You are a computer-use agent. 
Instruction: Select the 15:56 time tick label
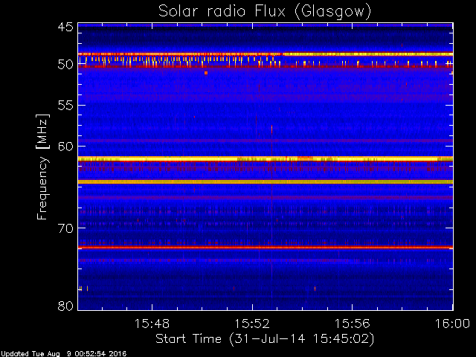pyautogui.click(x=352, y=324)
